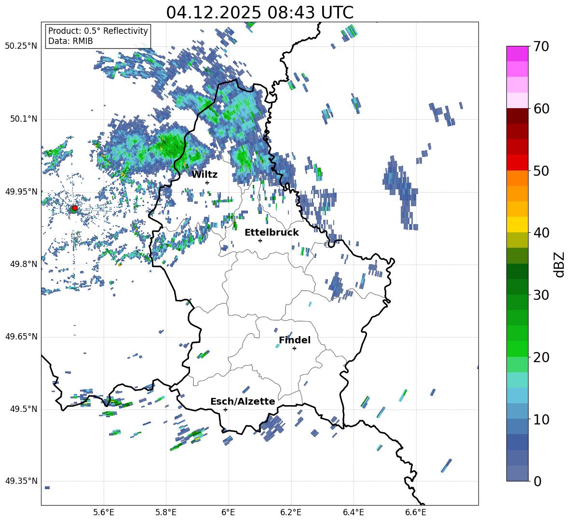Click the title 04.12.2025 08:43 UTC
Screen dimensions: 571x522
[x=259, y=13]
